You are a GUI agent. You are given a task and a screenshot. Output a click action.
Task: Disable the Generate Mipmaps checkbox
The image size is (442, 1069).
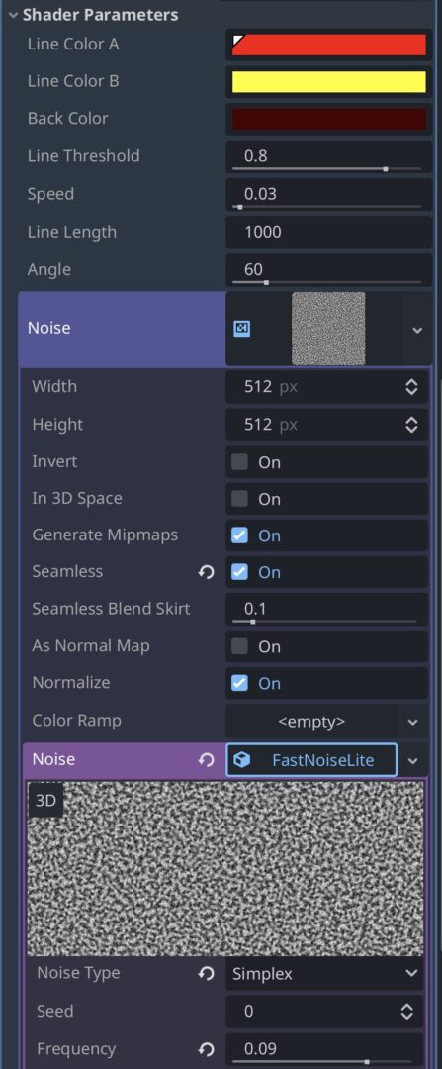[x=239, y=535]
